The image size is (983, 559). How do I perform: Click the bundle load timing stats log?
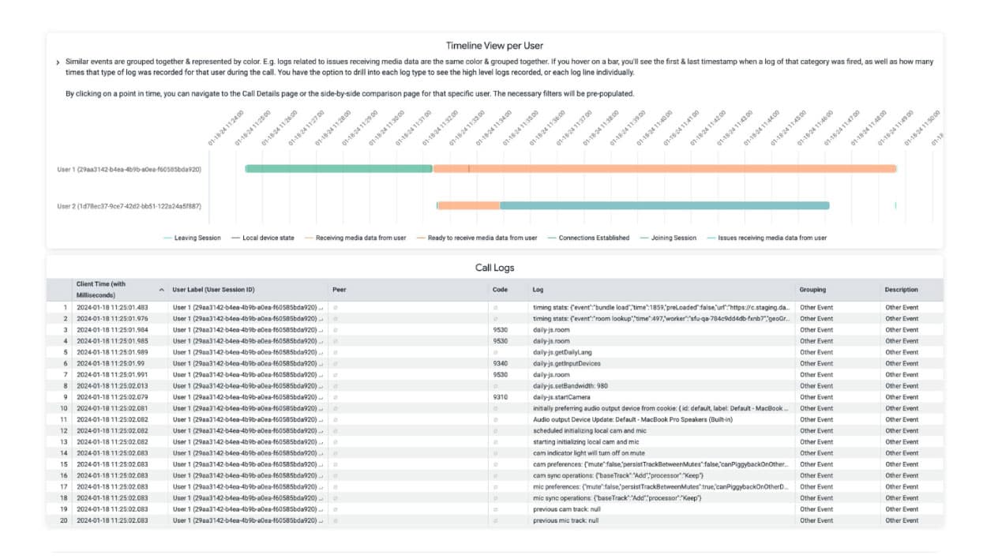coord(662,307)
